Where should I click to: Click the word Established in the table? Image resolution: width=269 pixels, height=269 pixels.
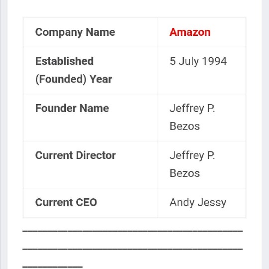64,61
